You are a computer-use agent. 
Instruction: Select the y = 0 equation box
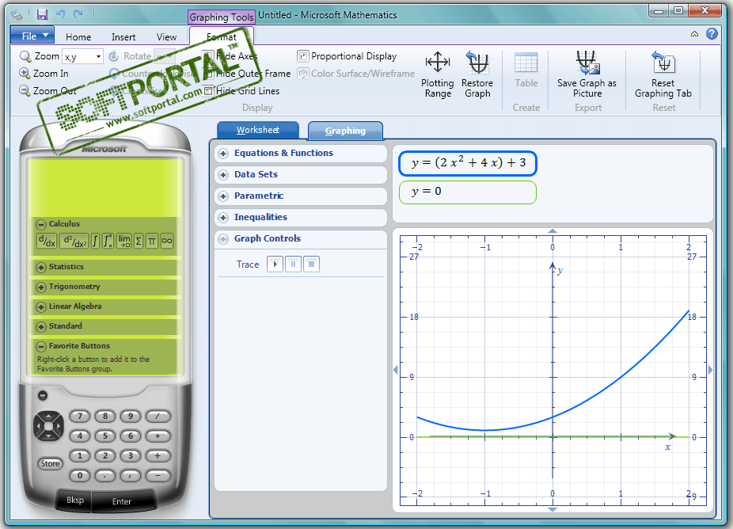[468, 192]
